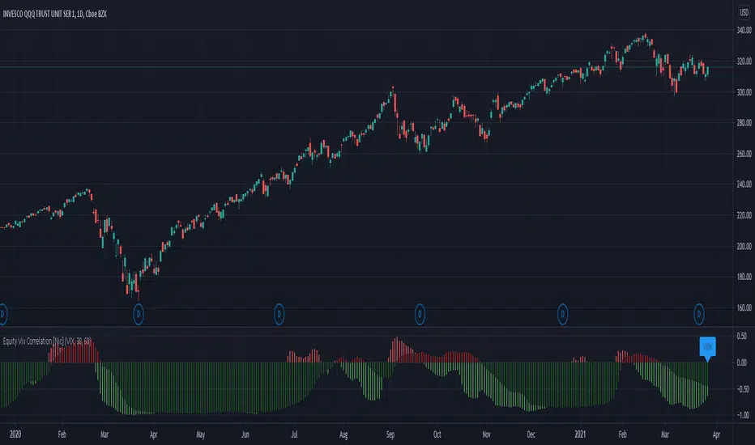Image resolution: width=755 pixels, height=445 pixels.
Task: Select the dividend marker near late September 2020
Action: (x=420, y=315)
